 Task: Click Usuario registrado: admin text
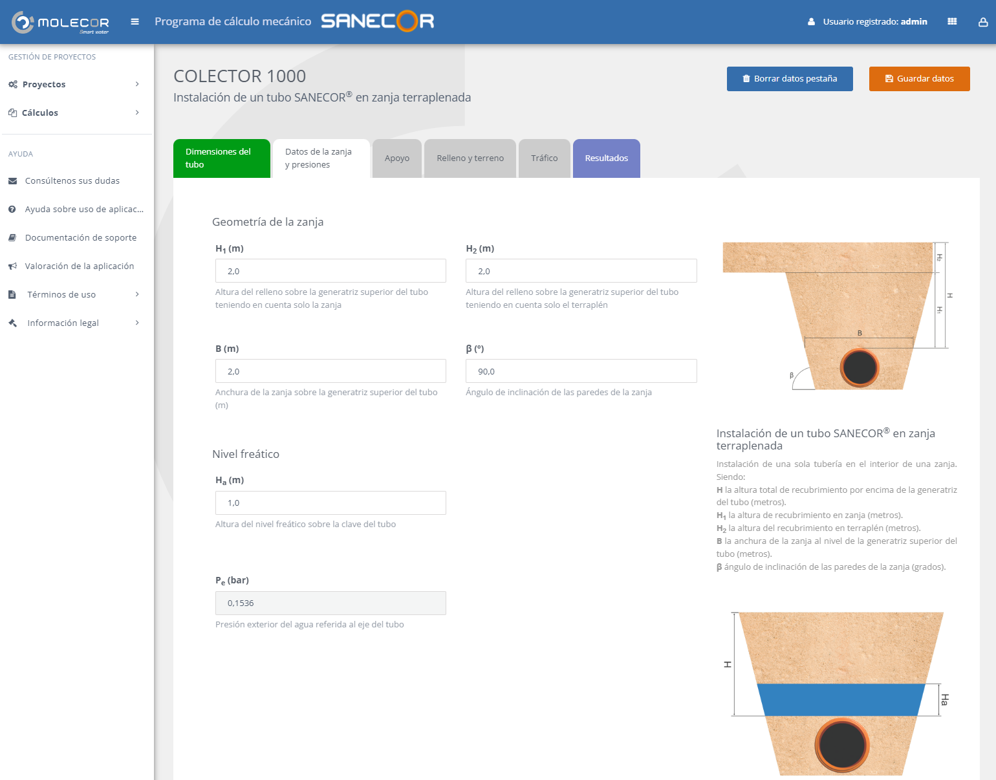point(875,22)
